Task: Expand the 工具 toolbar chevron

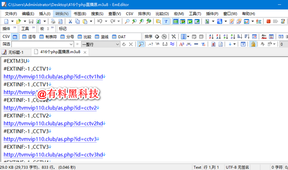Action: [x=33, y=27]
